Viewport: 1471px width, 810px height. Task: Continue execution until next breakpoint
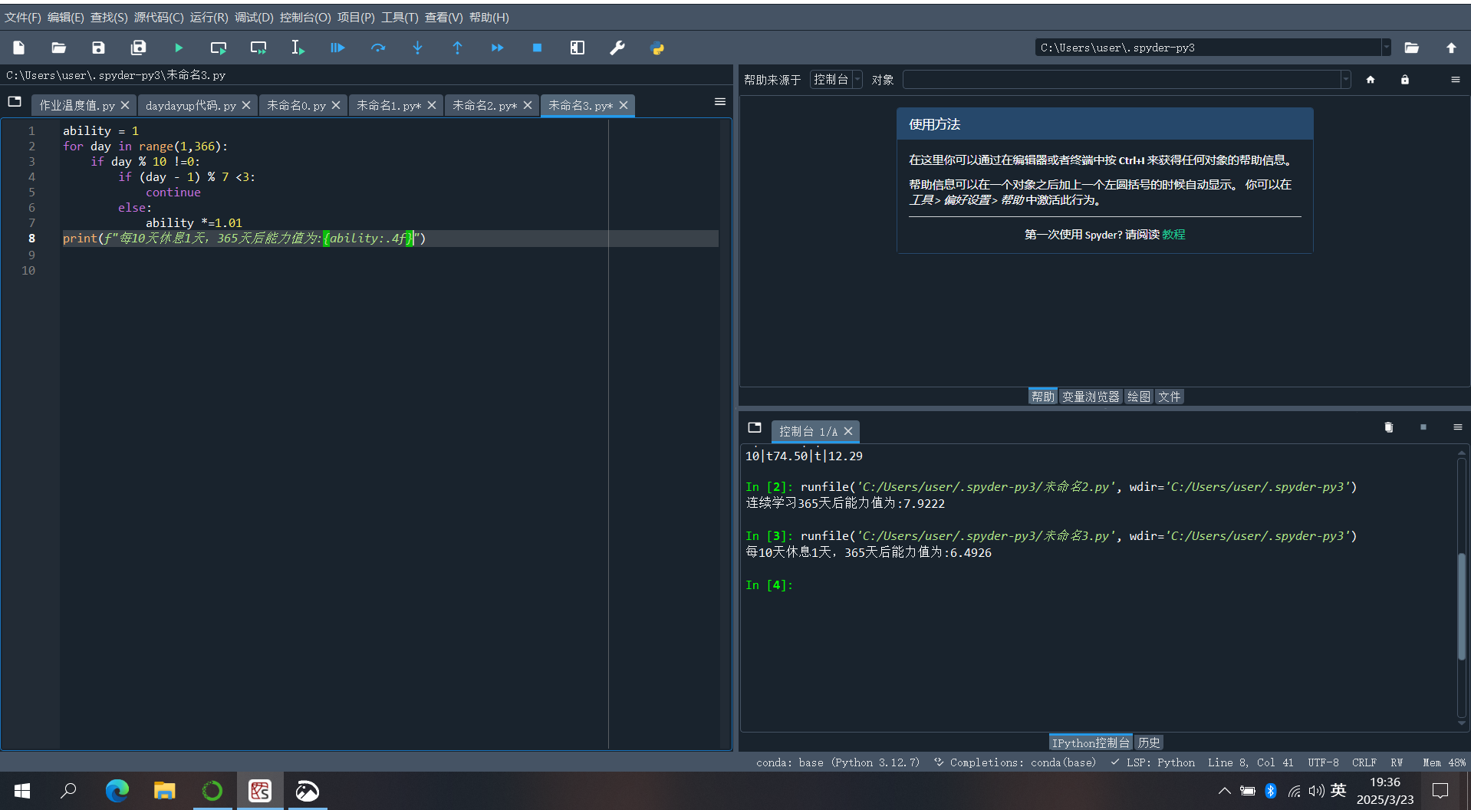pyautogui.click(x=498, y=48)
